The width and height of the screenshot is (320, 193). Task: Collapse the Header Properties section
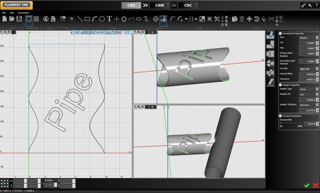point(281,84)
